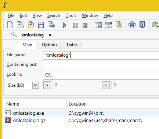The width and height of the screenshot is (159, 139).
Task: Click the New search document icon
Action: tap(10, 25)
